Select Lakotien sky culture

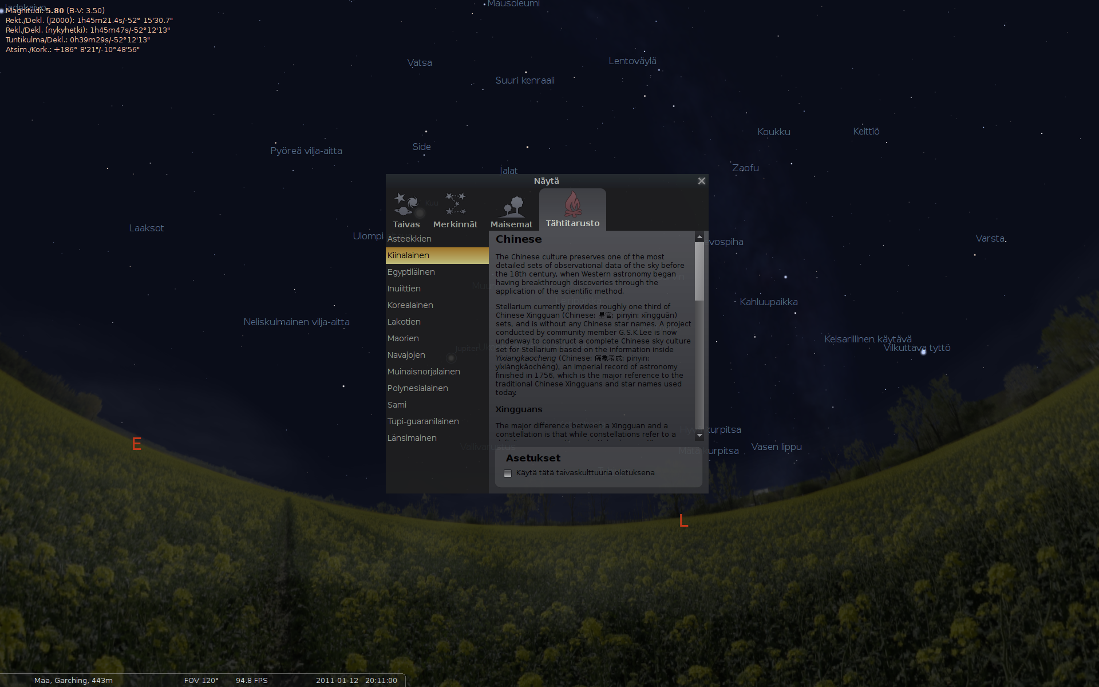[437, 322]
